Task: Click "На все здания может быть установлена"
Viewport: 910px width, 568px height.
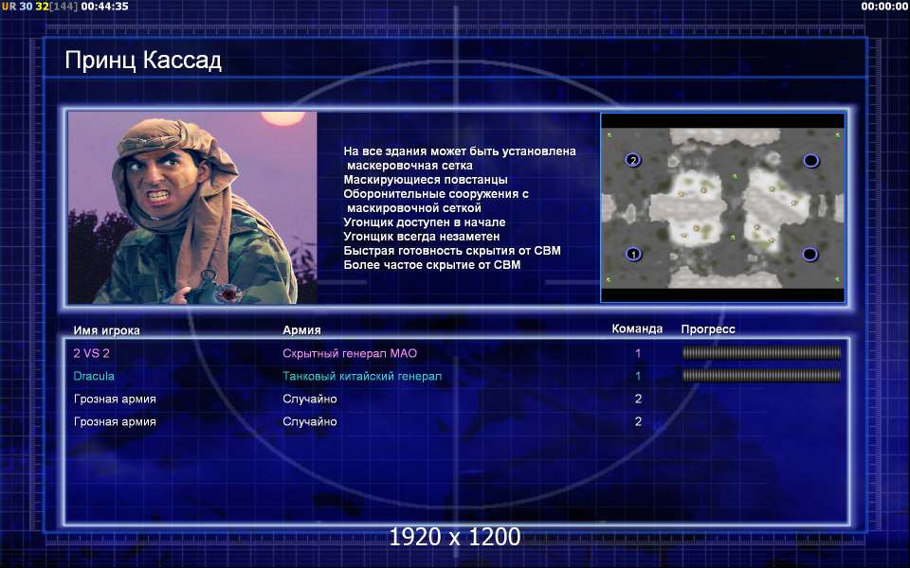Action: click(460, 151)
